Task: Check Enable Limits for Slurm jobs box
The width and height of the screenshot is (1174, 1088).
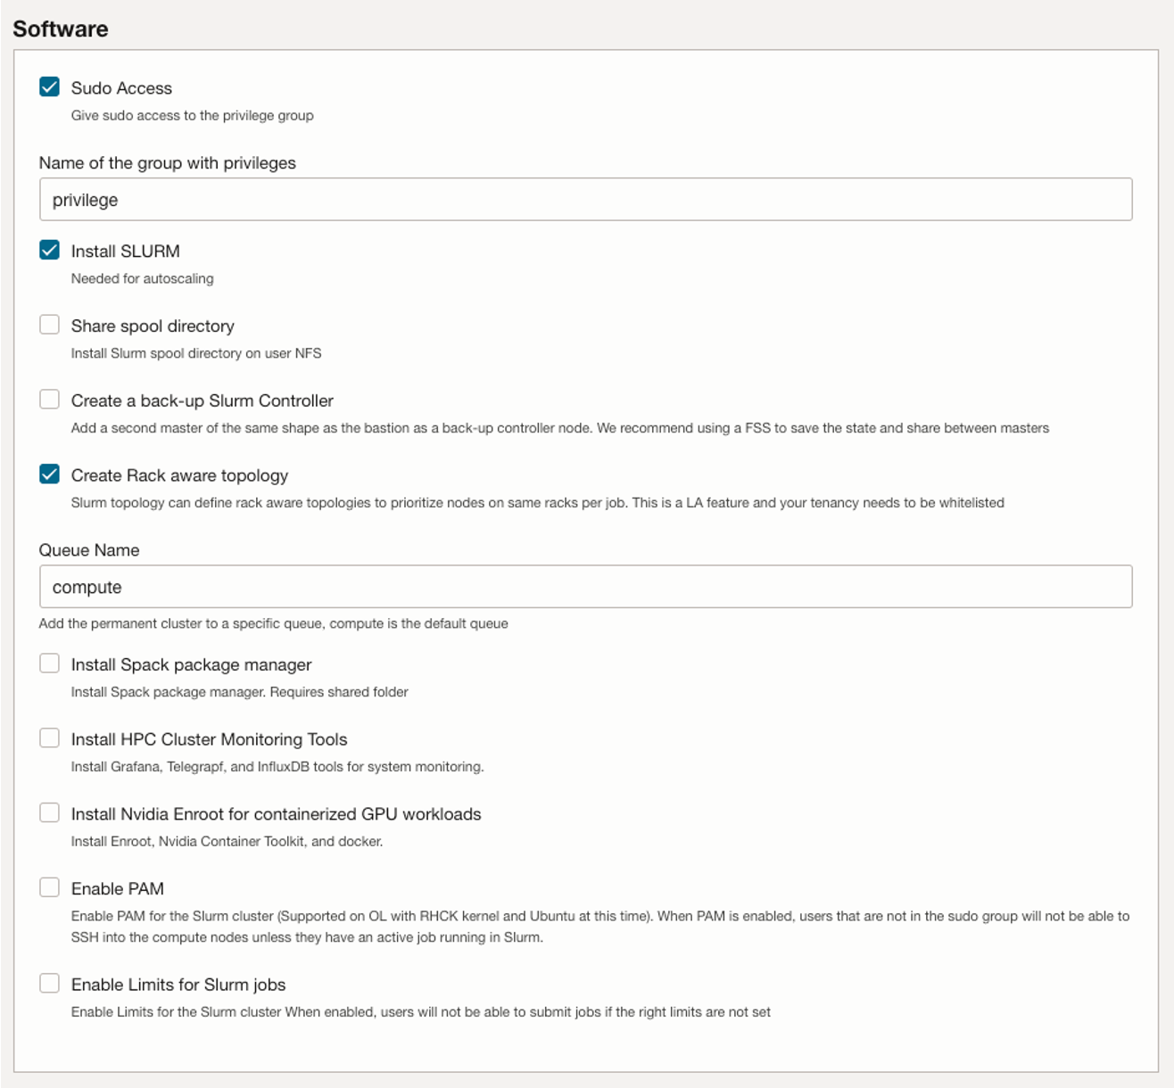Action: tap(49, 984)
